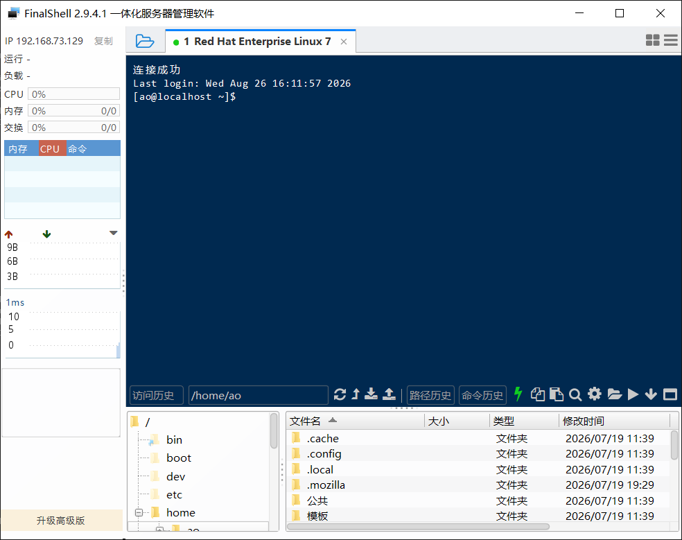Viewport: 682px width, 540px height.
Task: Open network interface dropdown triangle
Action: (114, 233)
